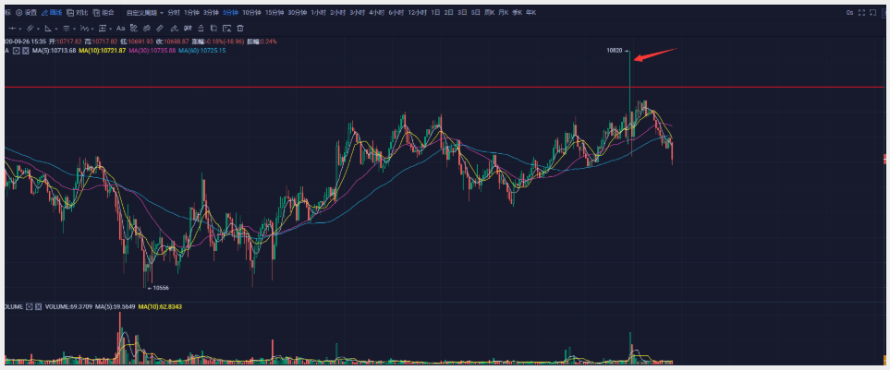
Task: Click the magenta MA(30):10735.88 legend value
Action: [152, 51]
